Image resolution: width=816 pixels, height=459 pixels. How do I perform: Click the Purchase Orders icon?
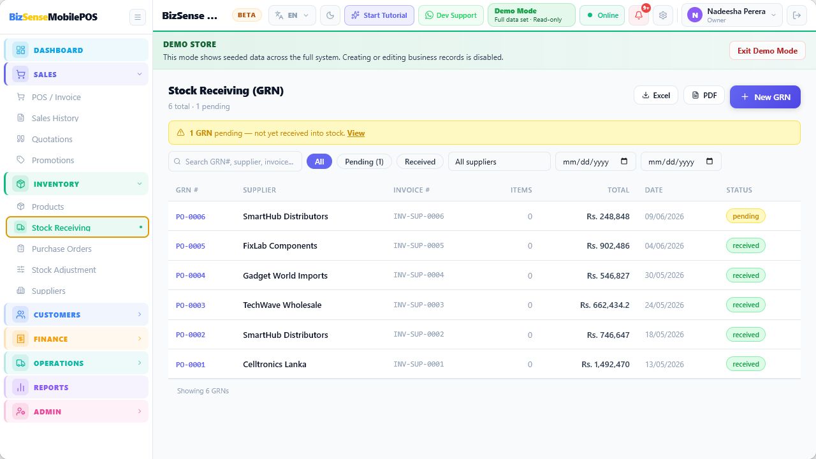pos(20,249)
